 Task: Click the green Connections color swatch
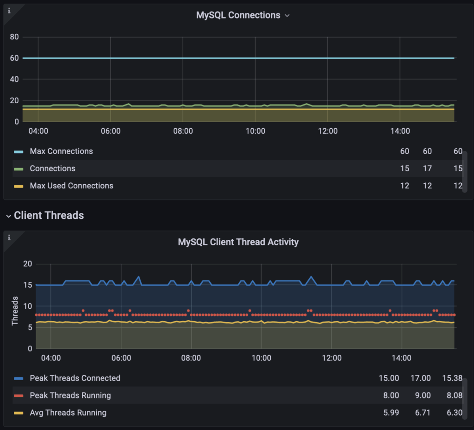[x=19, y=169]
